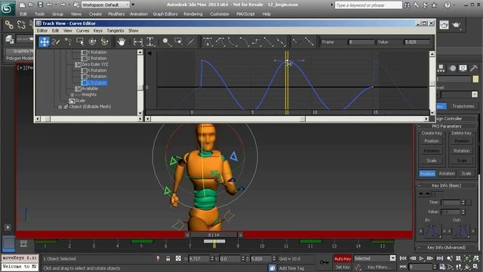Click the Set Keys key icon
The image size is (483, 272).
pos(324,262)
